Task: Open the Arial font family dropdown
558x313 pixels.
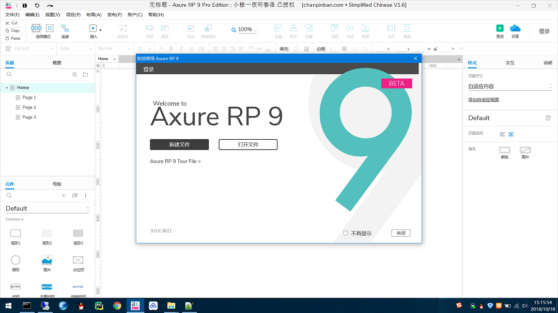Action: click(x=75, y=48)
